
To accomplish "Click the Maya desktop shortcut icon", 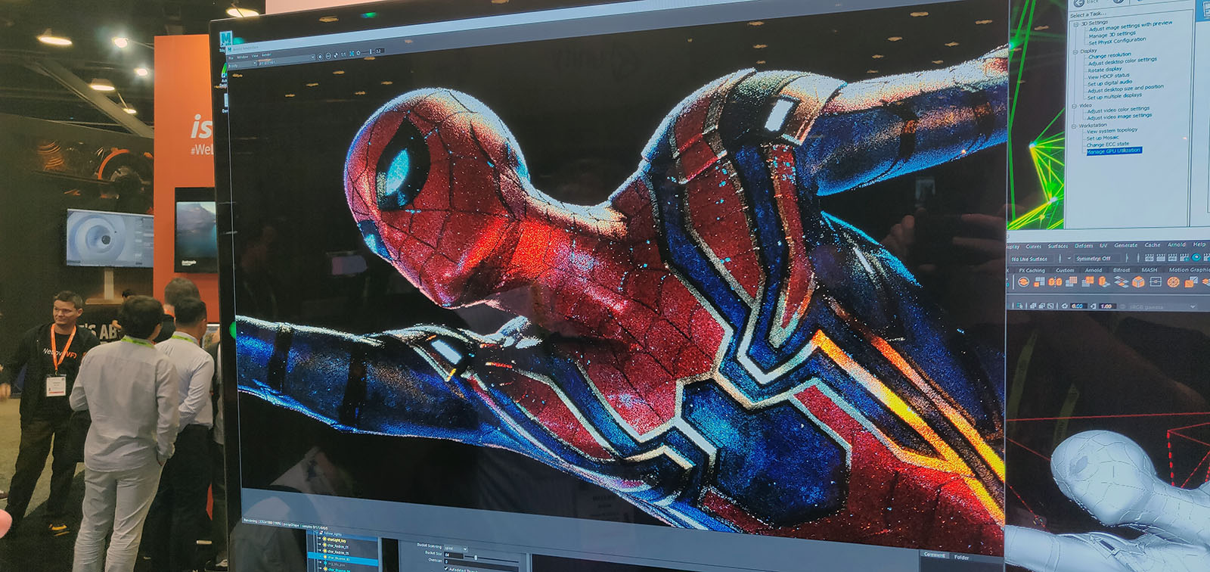I will 226,38.
